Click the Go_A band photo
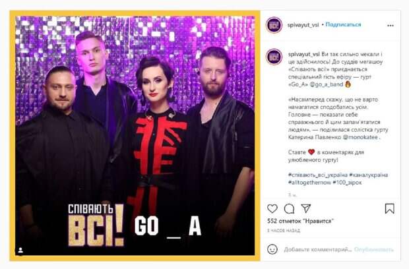The width and height of the screenshot is (409, 269). click(135, 136)
